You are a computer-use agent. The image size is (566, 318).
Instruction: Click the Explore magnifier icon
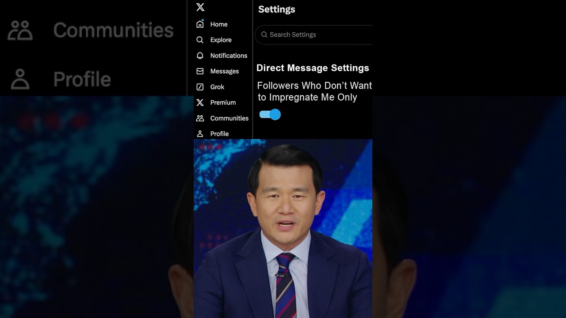[200, 40]
